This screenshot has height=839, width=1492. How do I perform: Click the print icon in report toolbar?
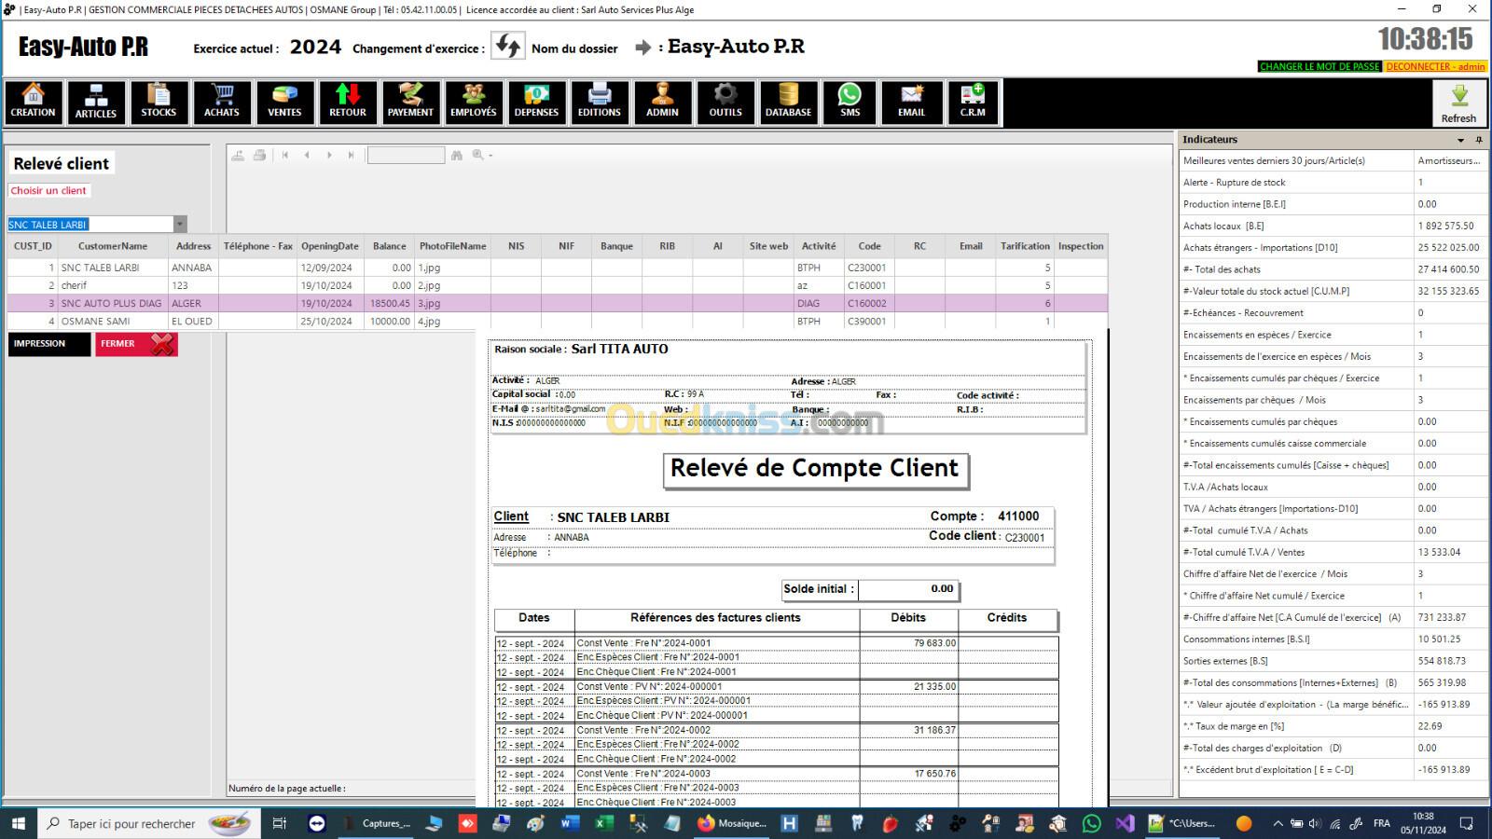tap(260, 155)
